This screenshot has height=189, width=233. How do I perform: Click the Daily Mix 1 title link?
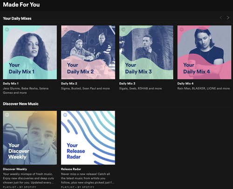pyautogui.click(x=11, y=84)
